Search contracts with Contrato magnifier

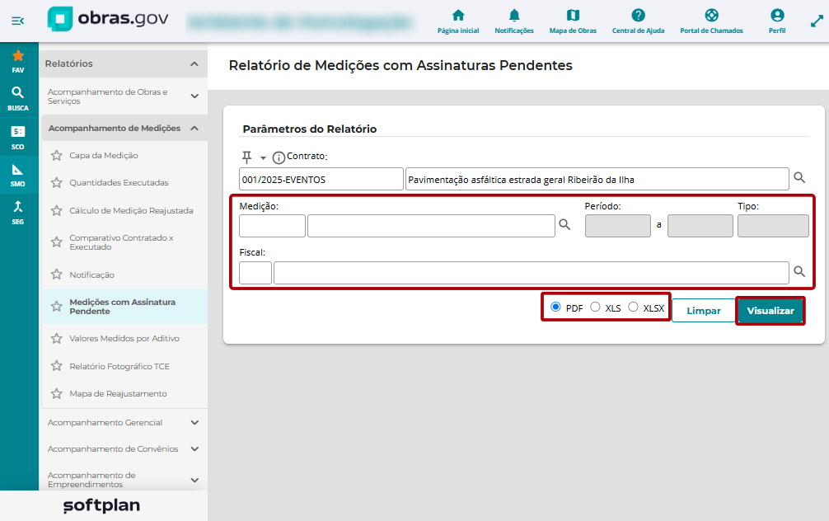pyautogui.click(x=799, y=178)
